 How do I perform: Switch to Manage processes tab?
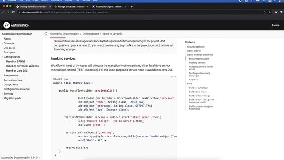(71, 7)
